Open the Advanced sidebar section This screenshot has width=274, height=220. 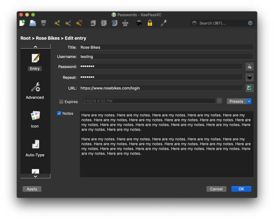pyautogui.click(x=35, y=91)
